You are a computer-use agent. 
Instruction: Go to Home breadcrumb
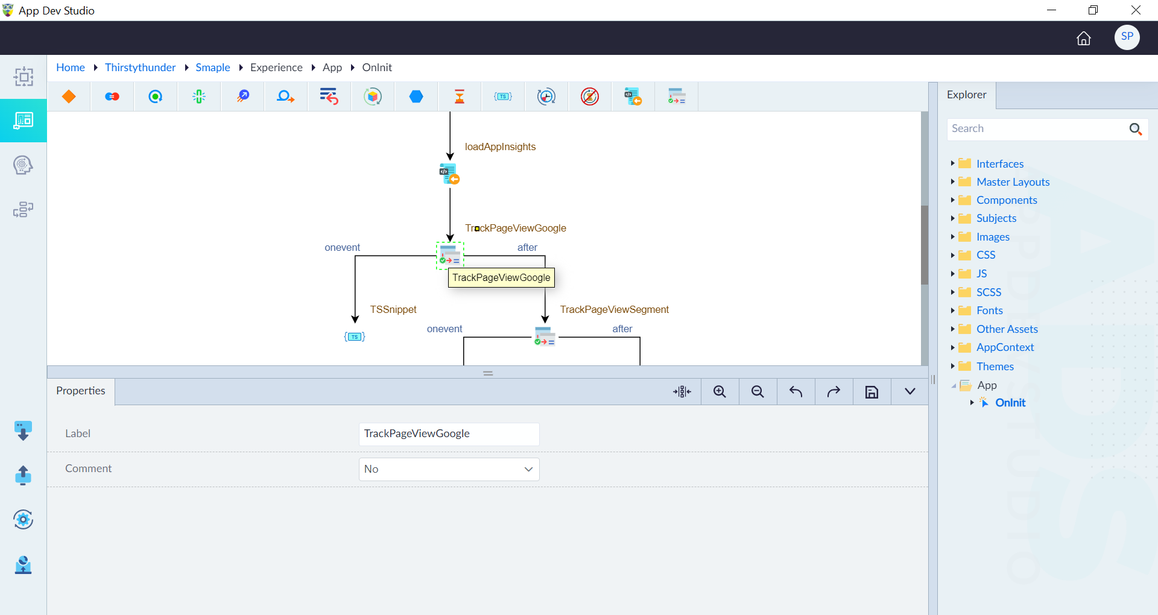point(71,68)
